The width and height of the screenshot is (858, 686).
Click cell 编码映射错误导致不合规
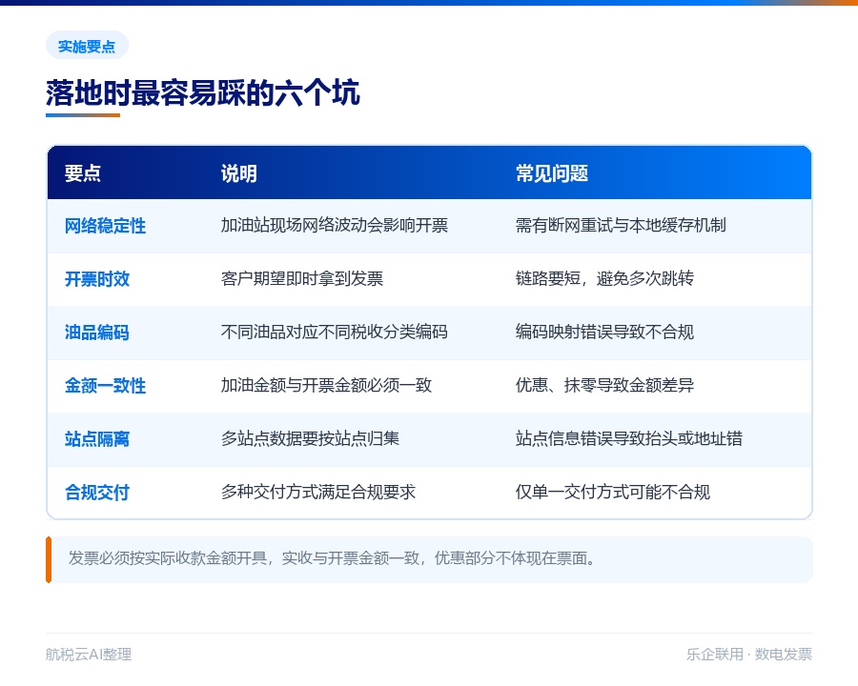(604, 333)
